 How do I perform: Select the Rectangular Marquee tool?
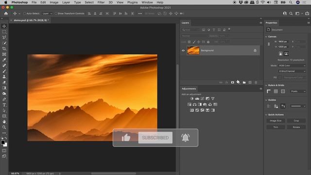(x=4, y=32)
